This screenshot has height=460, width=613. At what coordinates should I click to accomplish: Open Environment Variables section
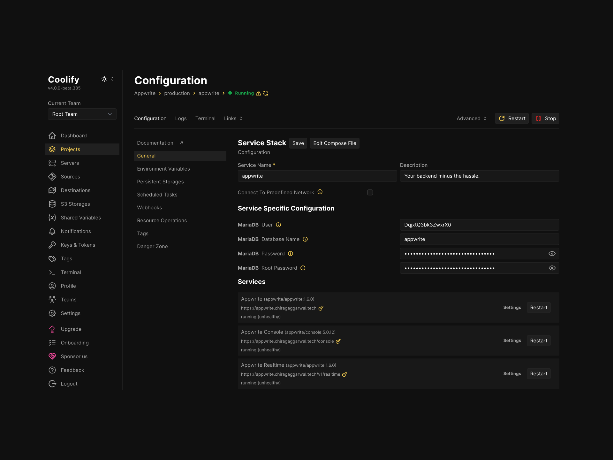[x=180, y=169]
